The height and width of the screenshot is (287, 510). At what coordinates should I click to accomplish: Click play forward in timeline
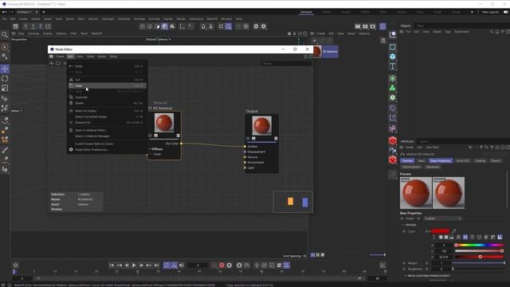pyautogui.click(x=134, y=265)
